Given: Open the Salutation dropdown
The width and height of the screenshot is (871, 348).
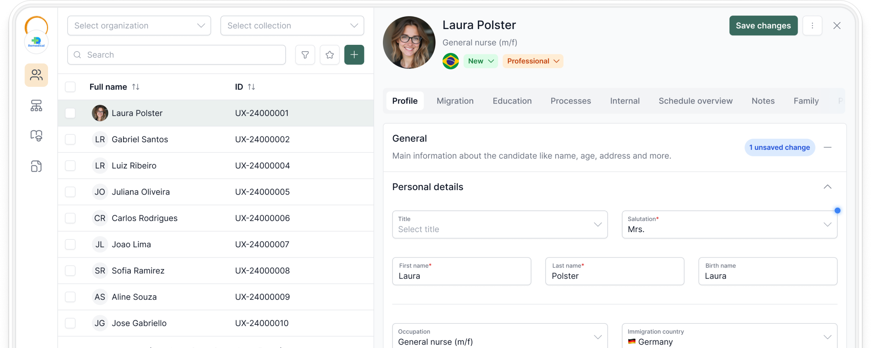Looking at the screenshot, I should tap(729, 224).
